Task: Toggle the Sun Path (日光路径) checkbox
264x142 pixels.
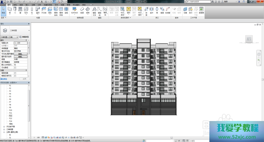Action: coord(15,67)
